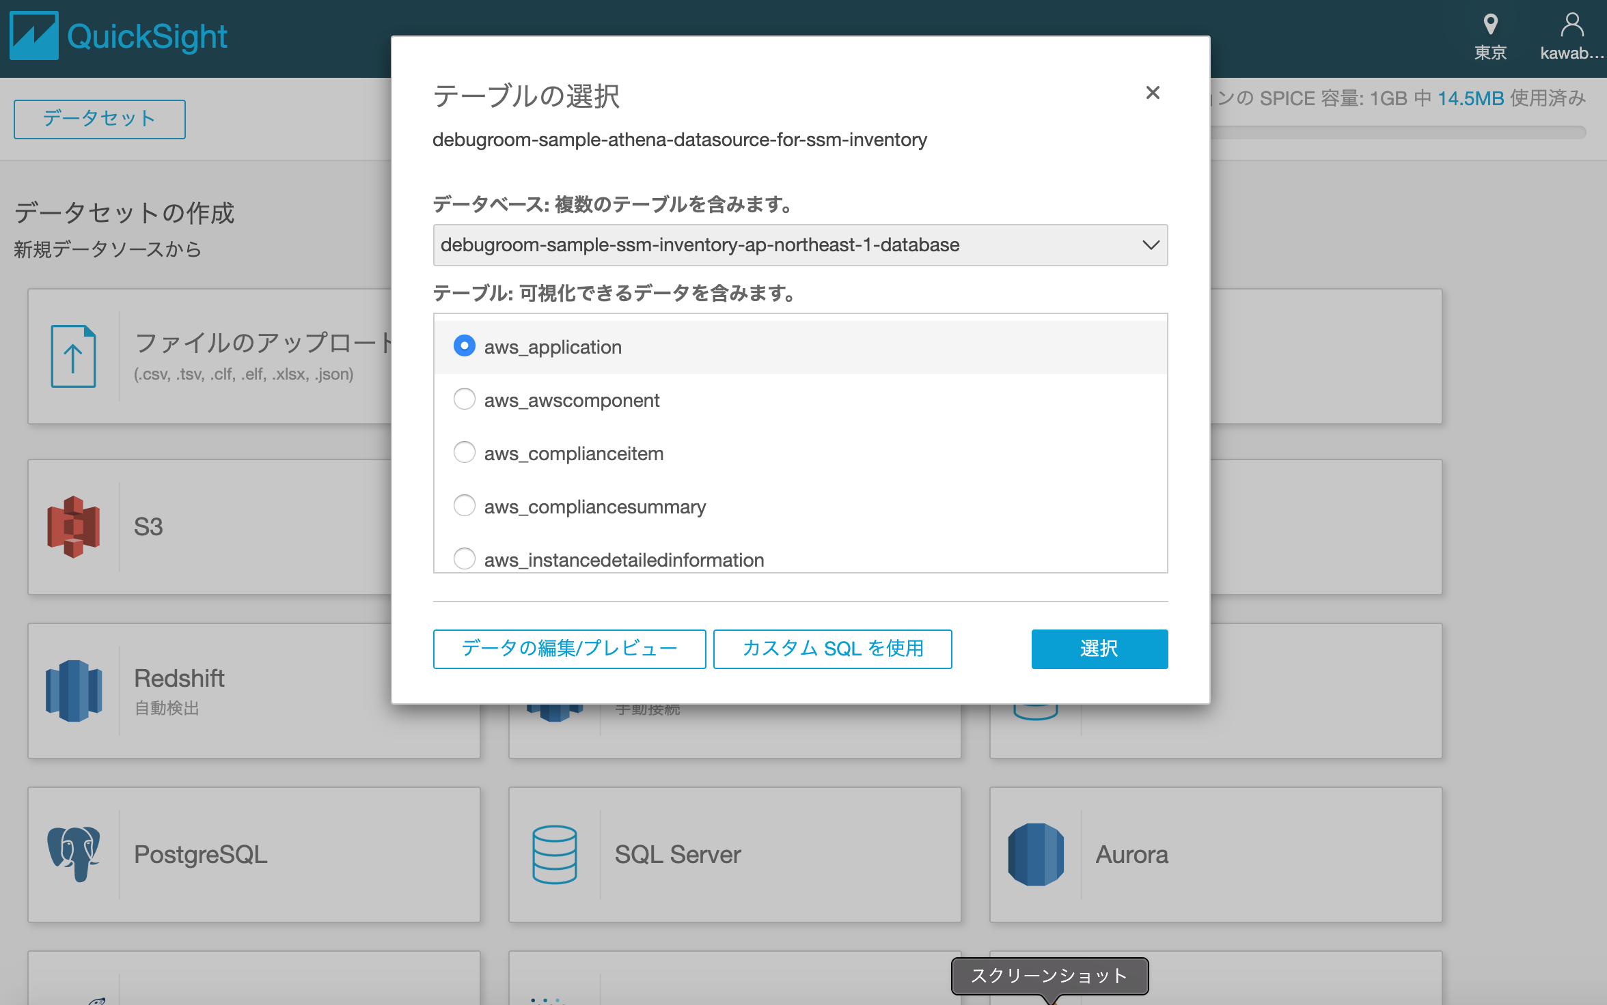Select the aws_complianceitem radio button
The height and width of the screenshot is (1005, 1607).
tap(465, 453)
